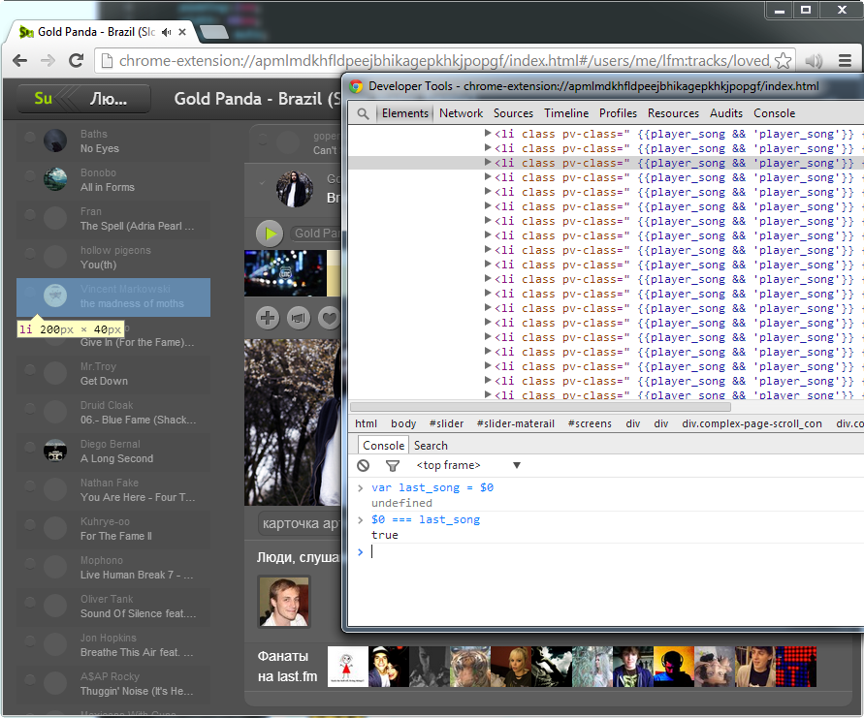Select body in the DOM breadcrumb
The width and height of the screenshot is (864, 718).
tap(403, 424)
